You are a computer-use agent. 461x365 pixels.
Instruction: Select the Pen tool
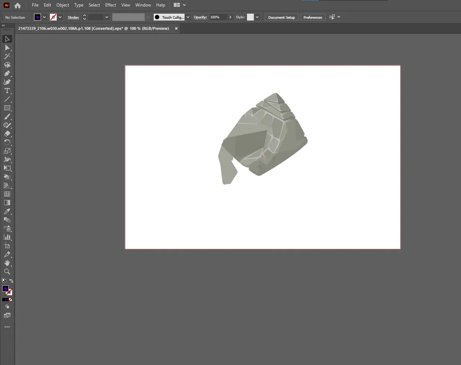(7, 74)
